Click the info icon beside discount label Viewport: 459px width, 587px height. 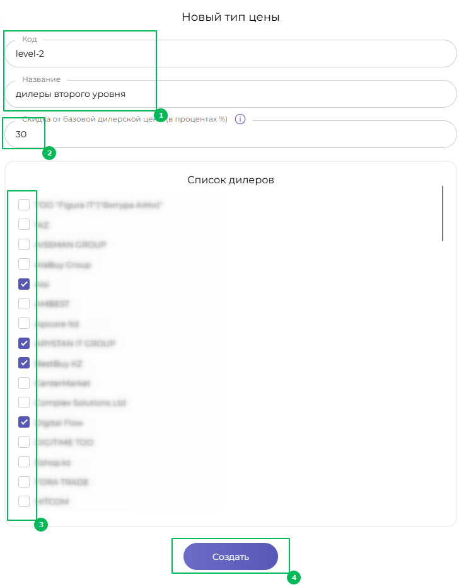click(240, 119)
